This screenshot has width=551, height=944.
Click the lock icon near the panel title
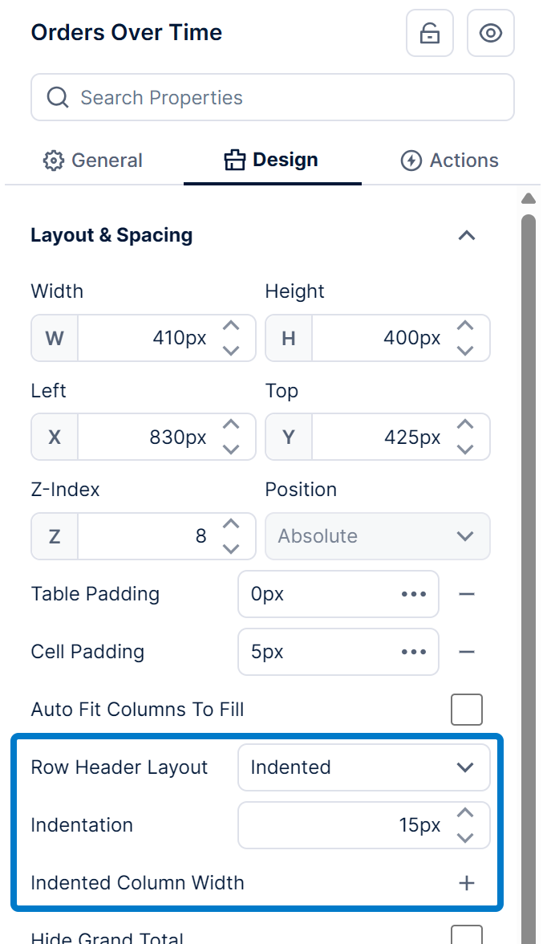coord(430,33)
